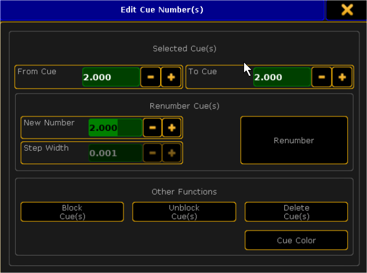Edit the New Number input field
Viewport: 367px width, 273px height.
click(x=115, y=127)
